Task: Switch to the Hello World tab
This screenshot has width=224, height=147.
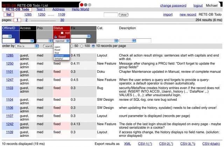Action: pyautogui.click(x=80, y=9)
